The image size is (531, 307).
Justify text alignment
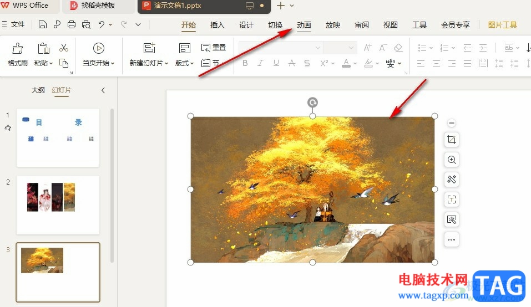click(x=467, y=63)
